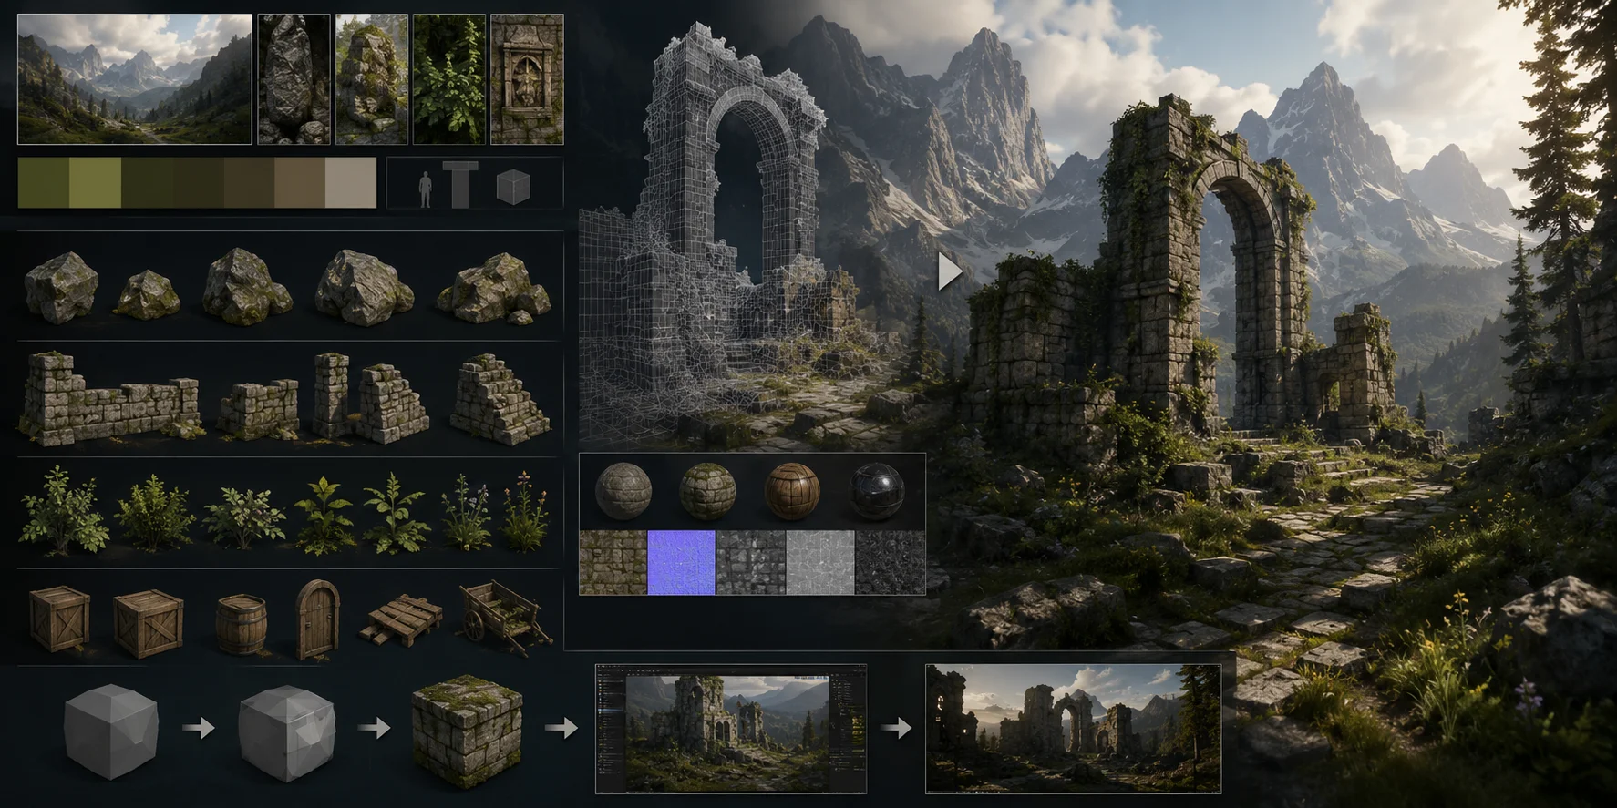This screenshot has height=808, width=1617.
Task: Select the plain gray base cube
Action: pos(111,731)
